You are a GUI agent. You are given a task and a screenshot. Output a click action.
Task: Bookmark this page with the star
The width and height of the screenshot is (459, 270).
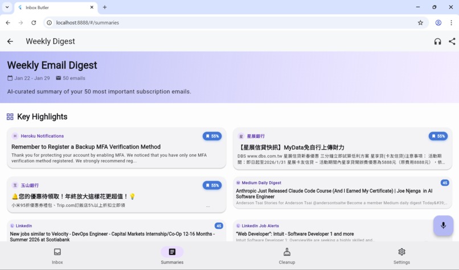tap(420, 23)
